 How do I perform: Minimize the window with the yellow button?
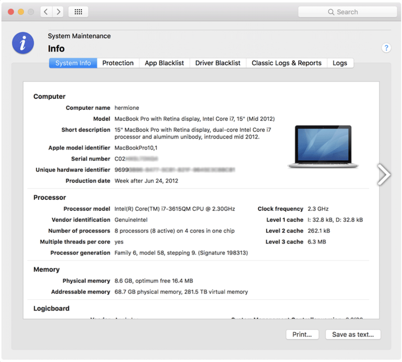point(21,12)
